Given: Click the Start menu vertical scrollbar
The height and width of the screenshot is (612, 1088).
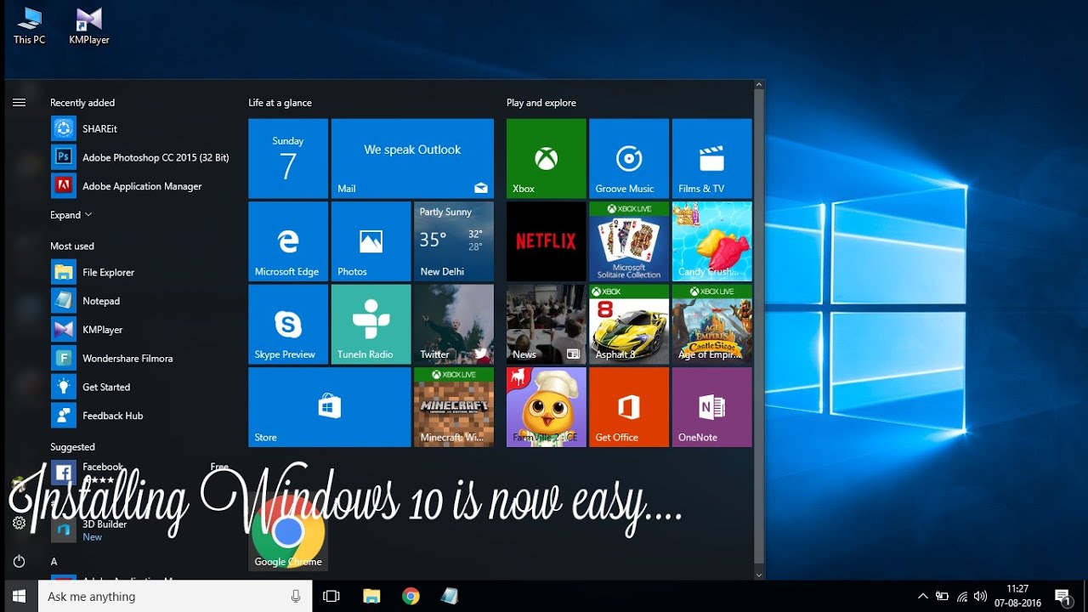Looking at the screenshot, I should pos(760,326).
